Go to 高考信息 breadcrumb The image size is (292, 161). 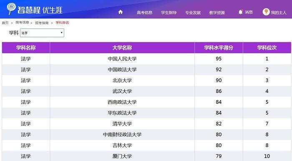pos(22,22)
